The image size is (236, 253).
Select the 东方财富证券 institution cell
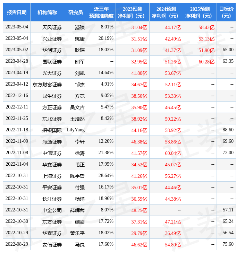(47, 85)
